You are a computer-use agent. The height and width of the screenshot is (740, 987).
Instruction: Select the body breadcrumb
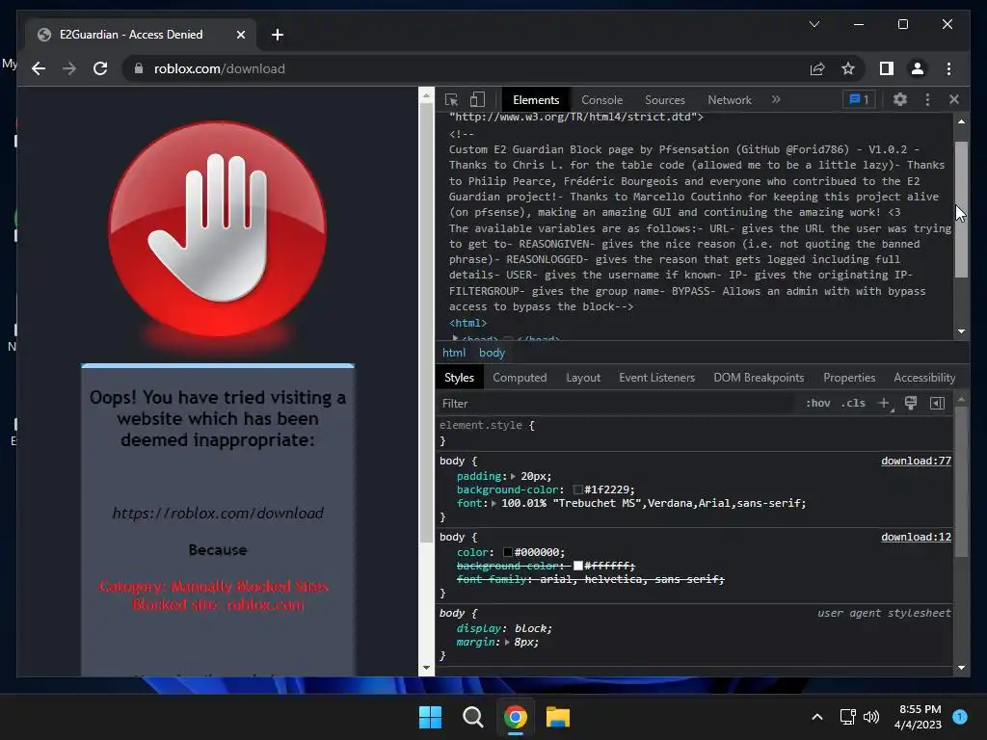point(492,353)
